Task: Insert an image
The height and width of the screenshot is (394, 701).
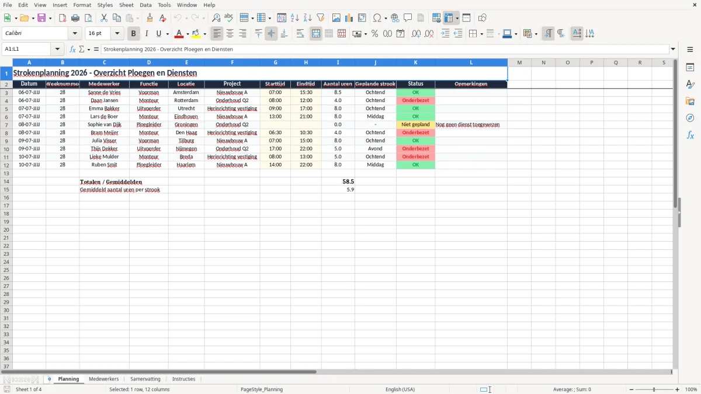Action: (x=336, y=18)
